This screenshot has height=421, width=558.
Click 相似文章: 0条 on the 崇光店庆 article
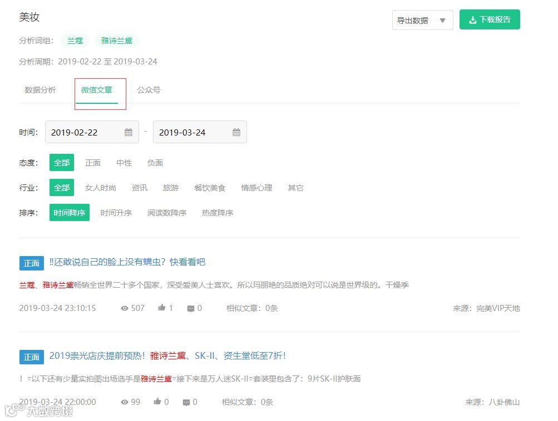(x=248, y=402)
